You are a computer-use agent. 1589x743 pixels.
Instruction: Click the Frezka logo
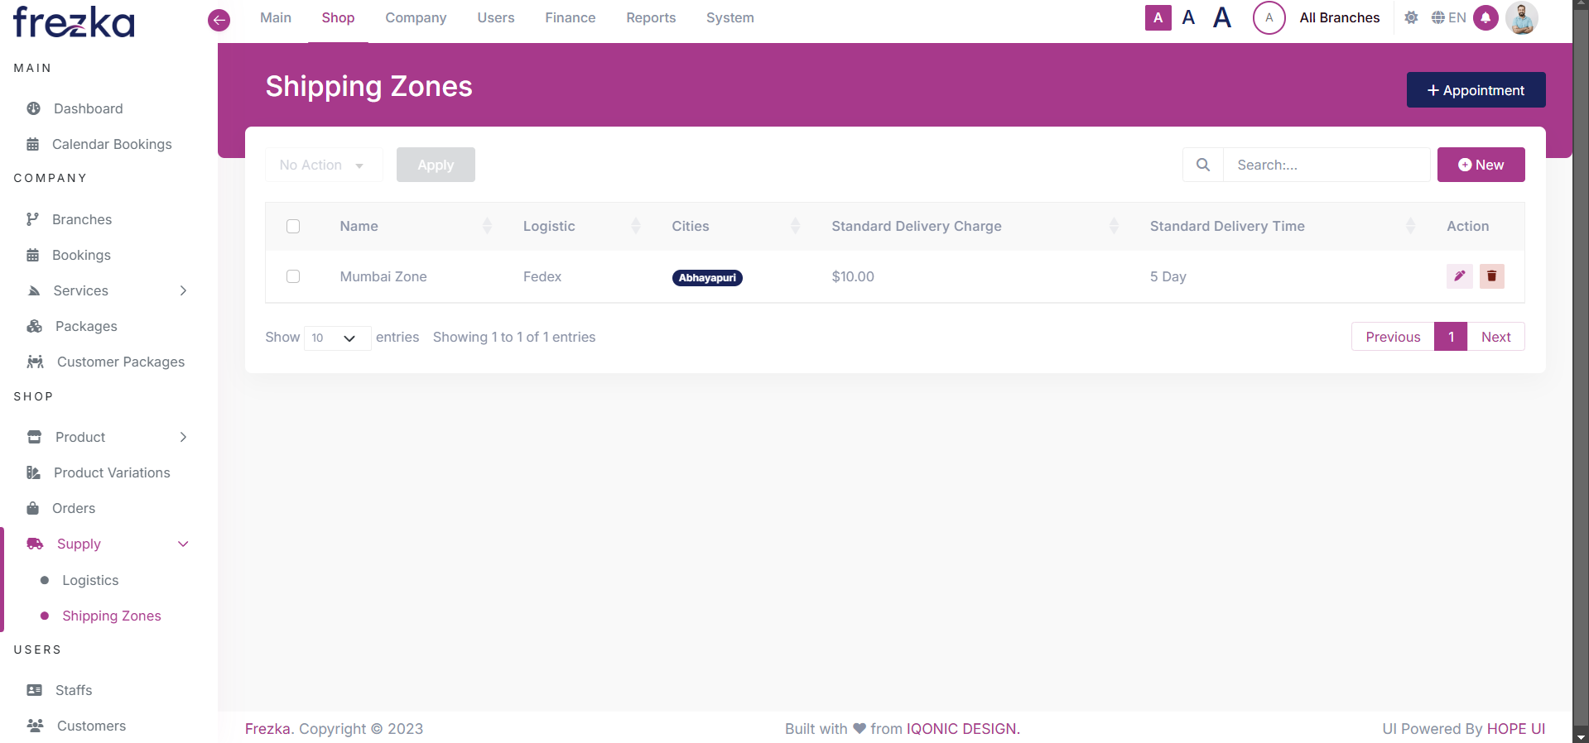click(74, 22)
